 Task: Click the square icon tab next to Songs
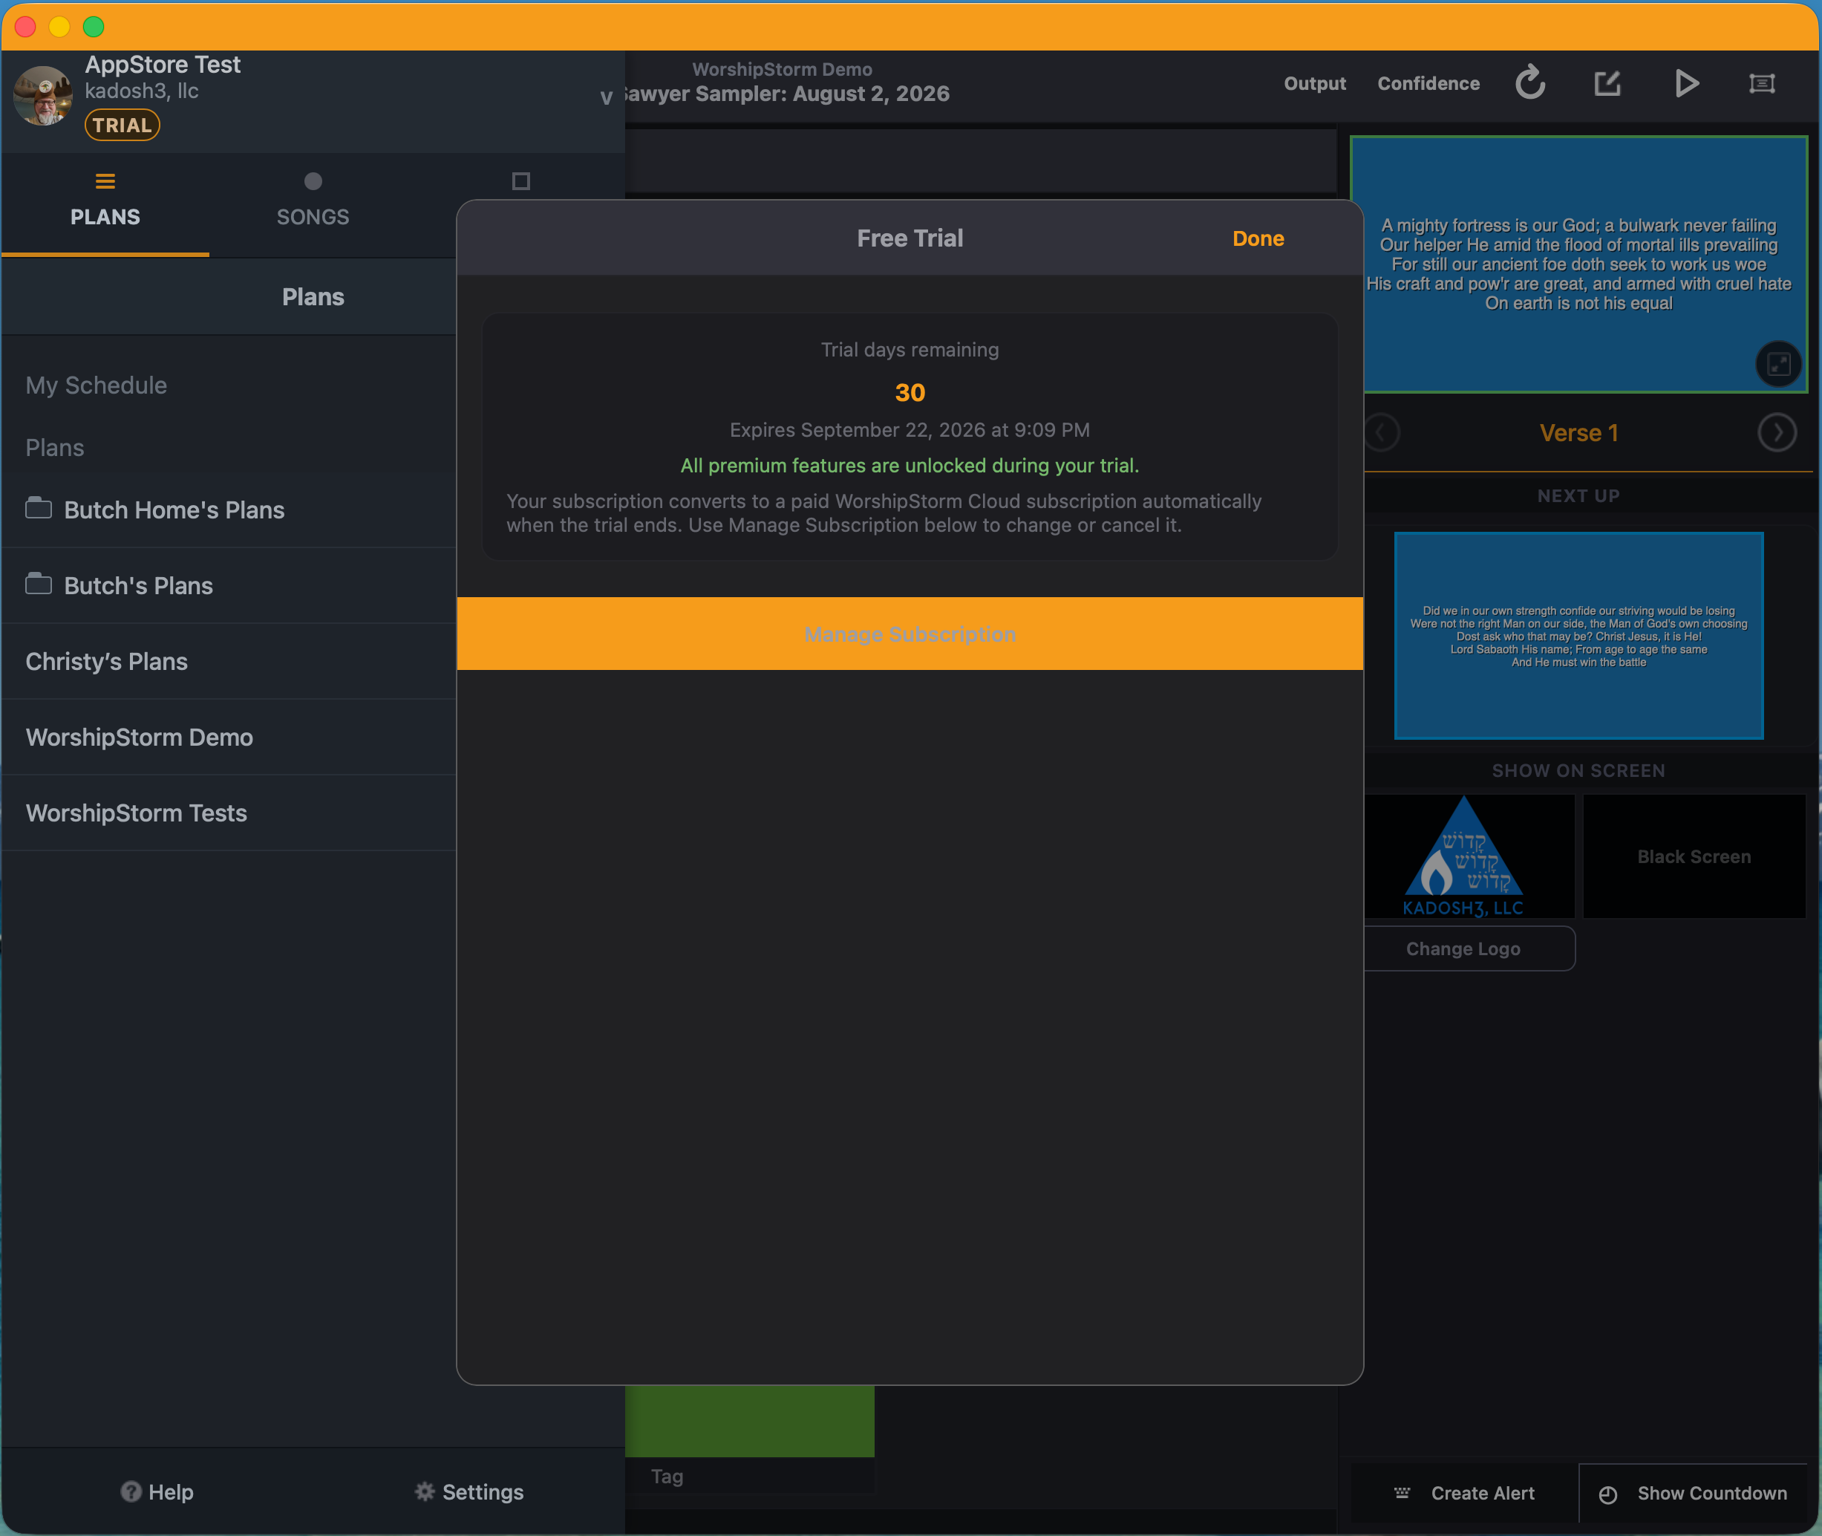(x=520, y=181)
